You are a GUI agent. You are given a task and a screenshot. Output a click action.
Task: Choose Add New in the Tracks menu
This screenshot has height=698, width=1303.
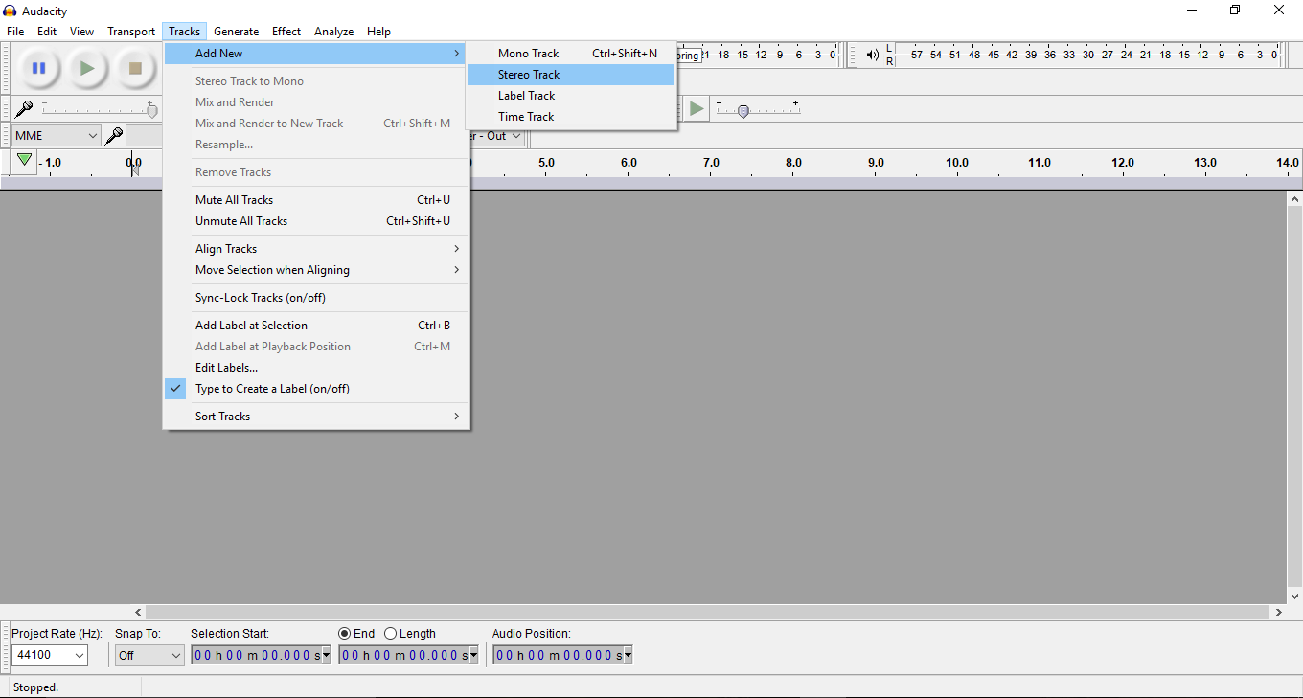[316, 54]
